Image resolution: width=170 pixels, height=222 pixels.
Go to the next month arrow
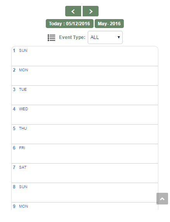(x=90, y=11)
